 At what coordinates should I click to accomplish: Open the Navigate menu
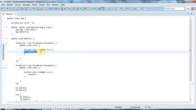tap(26, 5)
